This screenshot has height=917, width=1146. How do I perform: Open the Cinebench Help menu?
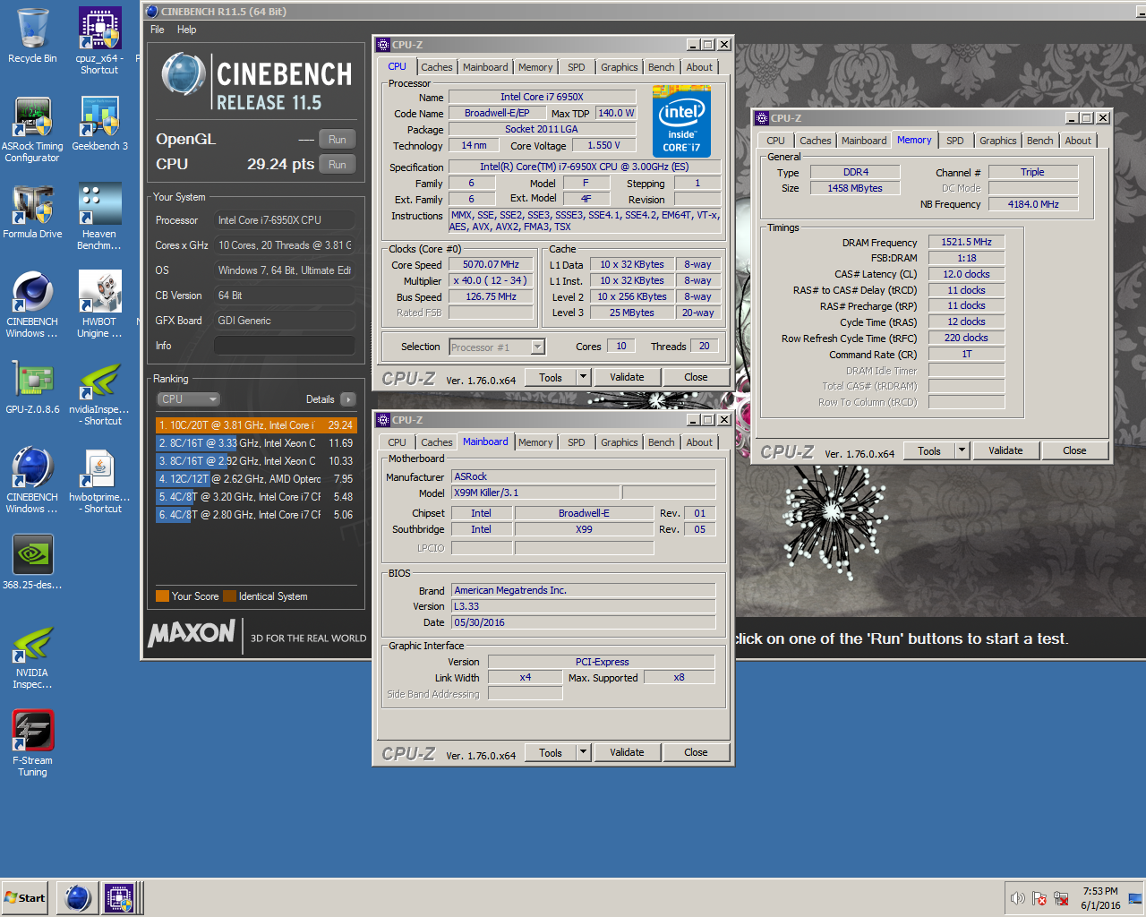tap(186, 30)
